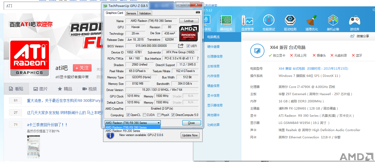The height and width of the screenshot is (162, 375).
Task: Click the reply count 71 badge
Action: pos(16,125)
